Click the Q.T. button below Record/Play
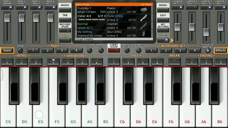 tap(65, 40)
